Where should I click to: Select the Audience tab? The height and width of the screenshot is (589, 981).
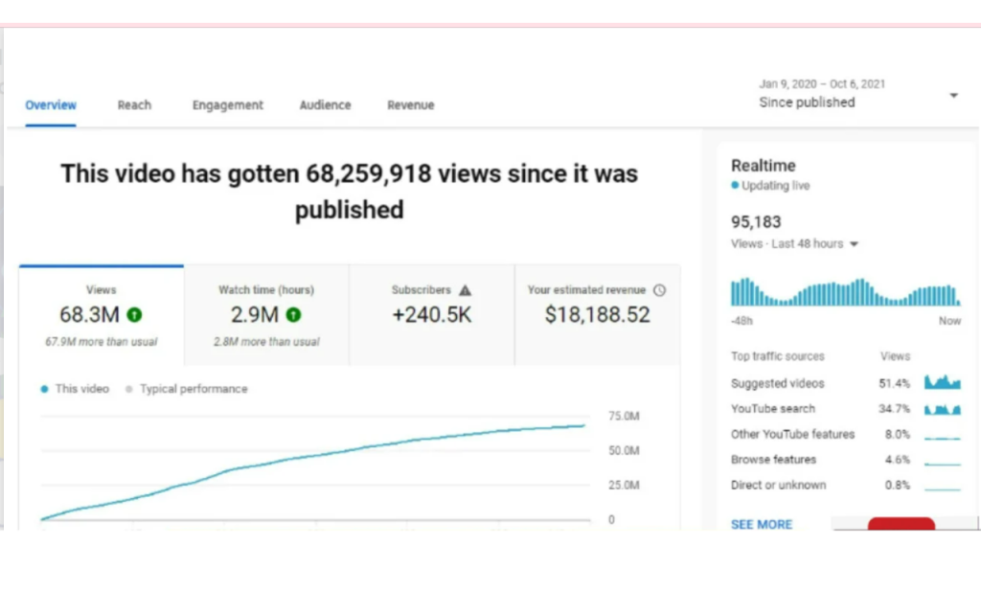[x=326, y=105]
